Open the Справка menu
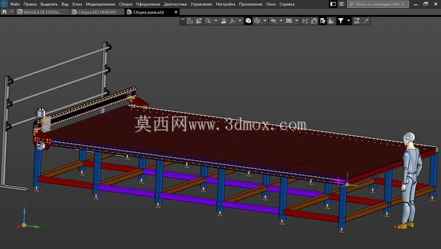 pos(287,4)
